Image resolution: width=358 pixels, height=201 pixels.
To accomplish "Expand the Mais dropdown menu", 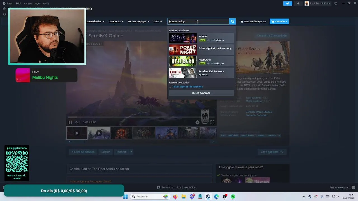I will (157, 21).
